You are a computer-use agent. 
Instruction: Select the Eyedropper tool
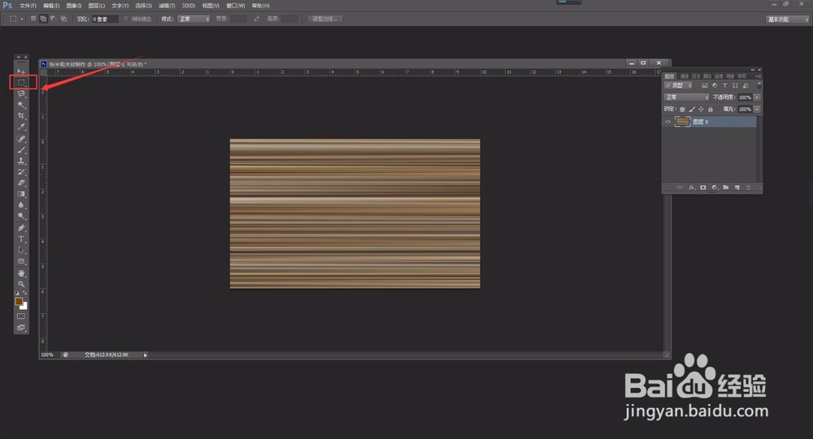coord(21,127)
